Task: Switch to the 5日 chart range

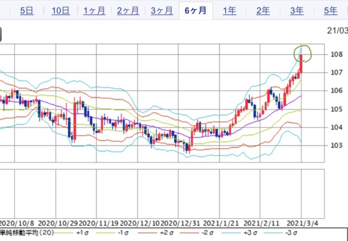Action: pos(26,11)
